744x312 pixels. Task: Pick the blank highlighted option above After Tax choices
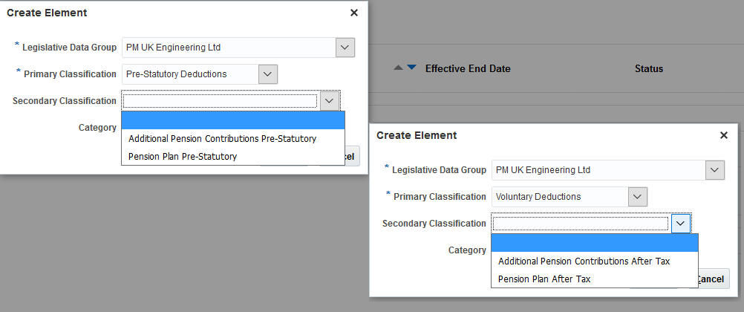point(594,243)
